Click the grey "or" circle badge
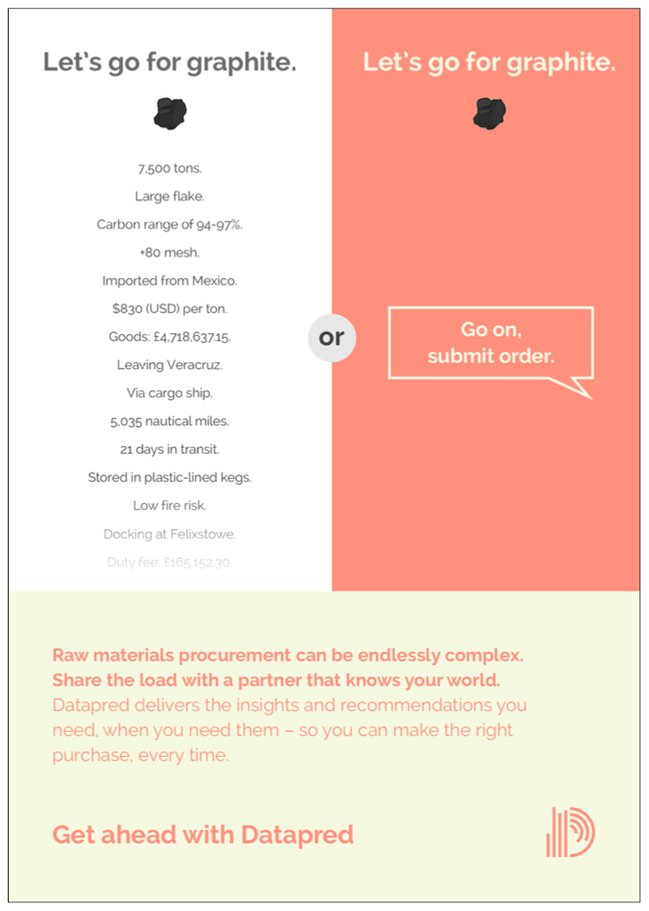This screenshot has height=911, width=649. coord(331,338)
